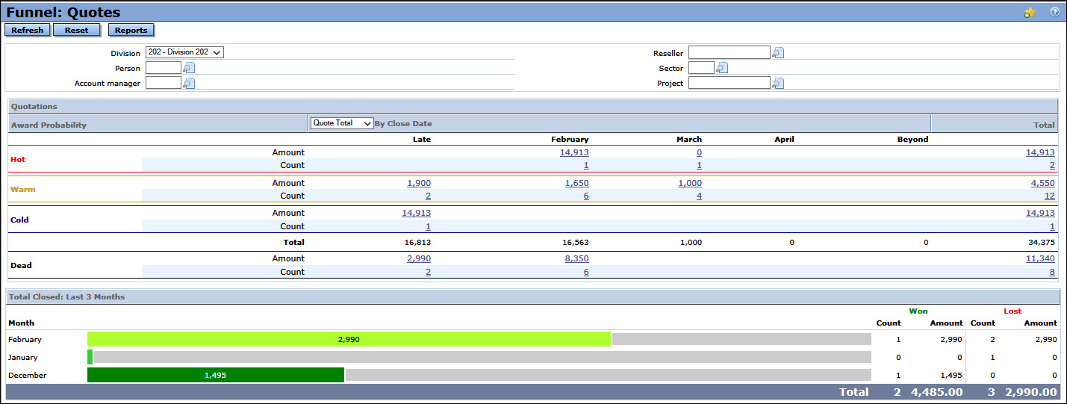Screen dimensions: 1067x404
Task: Click inside the Reseller input field
Action: click(729, 52)
